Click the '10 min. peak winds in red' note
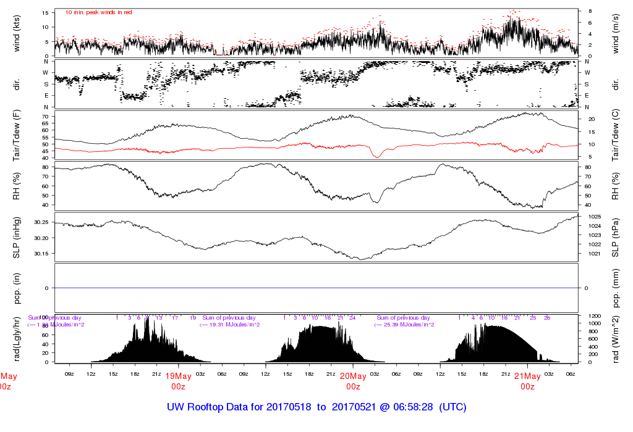Viewport: 633px width, 432px height. 98,12
